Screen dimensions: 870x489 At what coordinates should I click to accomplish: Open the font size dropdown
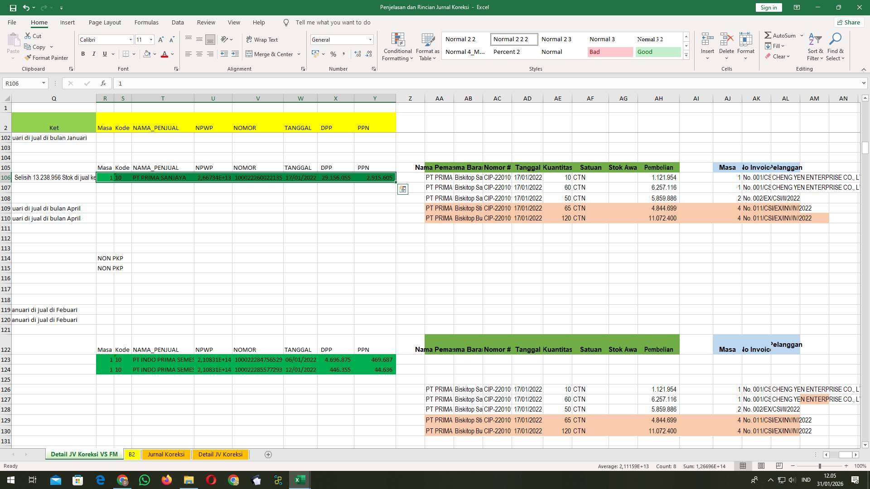tap(151, 39)
